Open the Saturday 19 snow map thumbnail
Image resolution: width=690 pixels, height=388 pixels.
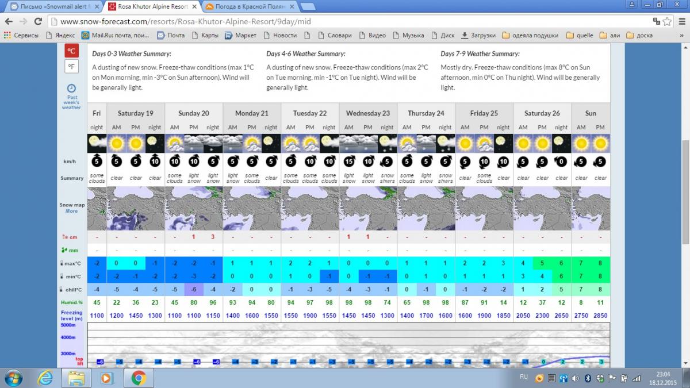136,208
